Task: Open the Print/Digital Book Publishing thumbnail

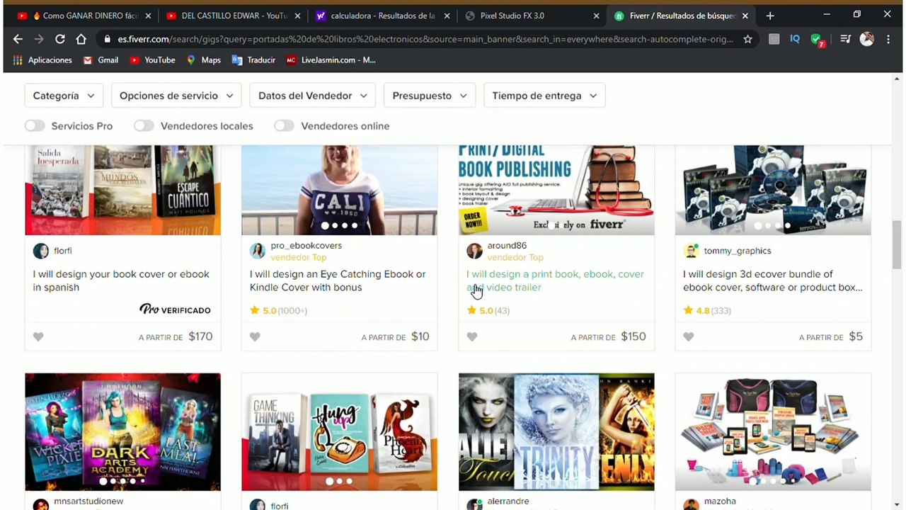Action: click(x=556, y=190)
